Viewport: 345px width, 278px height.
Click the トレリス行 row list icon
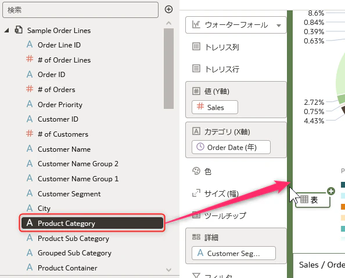(x=196, y=68)
